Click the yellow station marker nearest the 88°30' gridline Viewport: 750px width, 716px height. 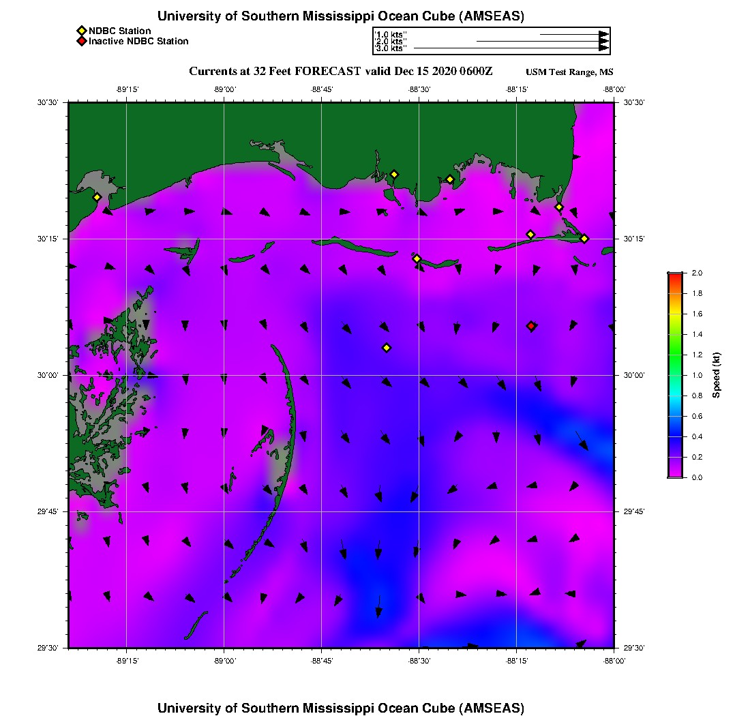[417, 258]
